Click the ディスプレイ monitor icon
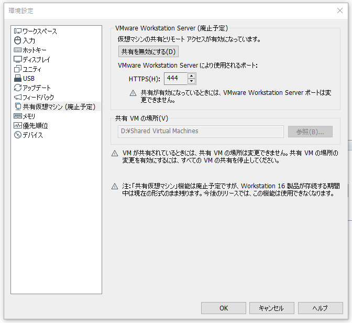This screenshot has width=352, height=323. pos(18,59)
